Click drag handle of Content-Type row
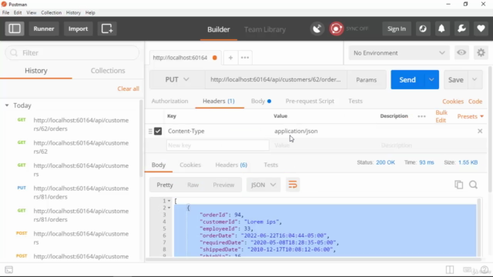 click(x=150, y=132)
